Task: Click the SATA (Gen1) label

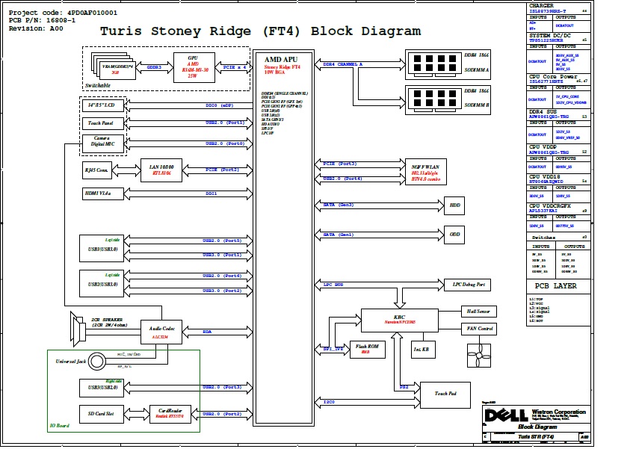Action: tap(339, 235)
